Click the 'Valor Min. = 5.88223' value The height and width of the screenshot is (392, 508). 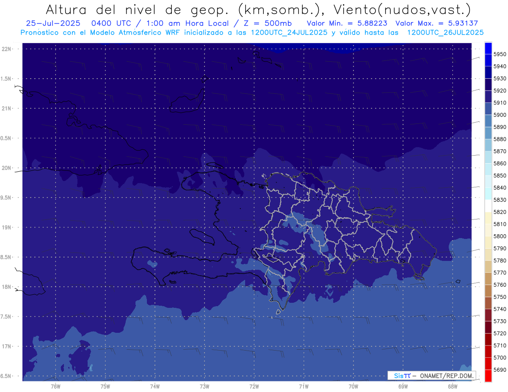347,23
